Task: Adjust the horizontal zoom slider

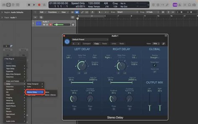Action: 191,12
